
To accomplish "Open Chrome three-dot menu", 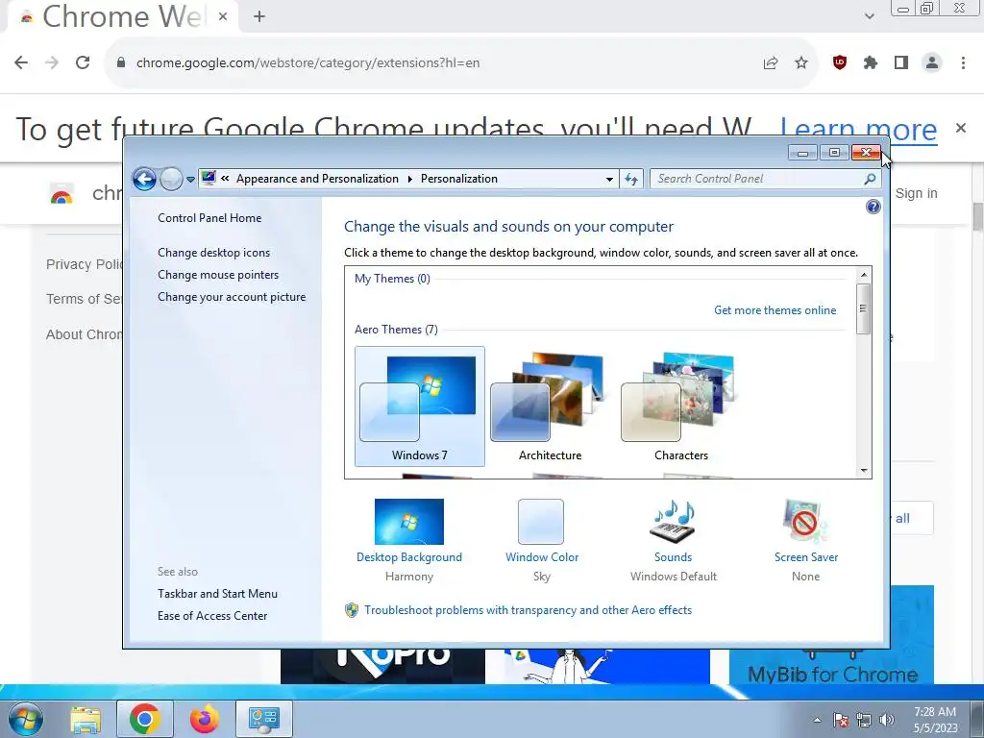I will click(963, 62).
